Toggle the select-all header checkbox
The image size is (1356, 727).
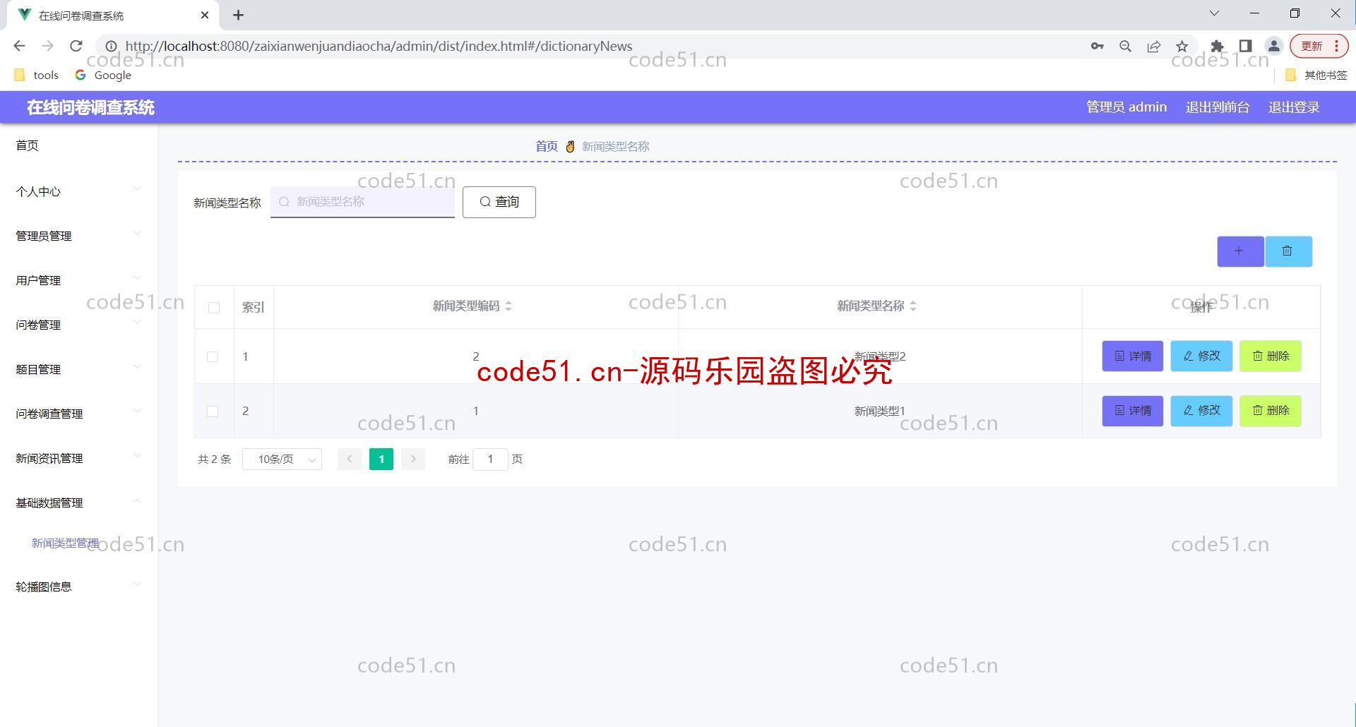coord(214,307)
